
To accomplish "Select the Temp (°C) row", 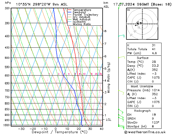I will pyautogui.click(x=144, y=62).
